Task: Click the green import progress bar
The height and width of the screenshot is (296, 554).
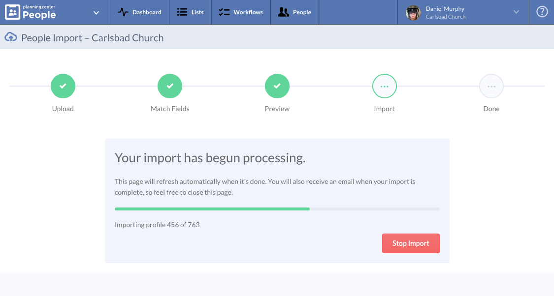Action: point(212,209)
